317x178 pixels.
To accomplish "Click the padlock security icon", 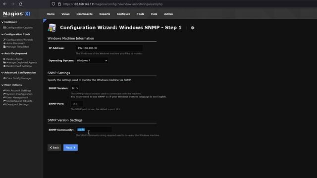I will coord(59,4).
